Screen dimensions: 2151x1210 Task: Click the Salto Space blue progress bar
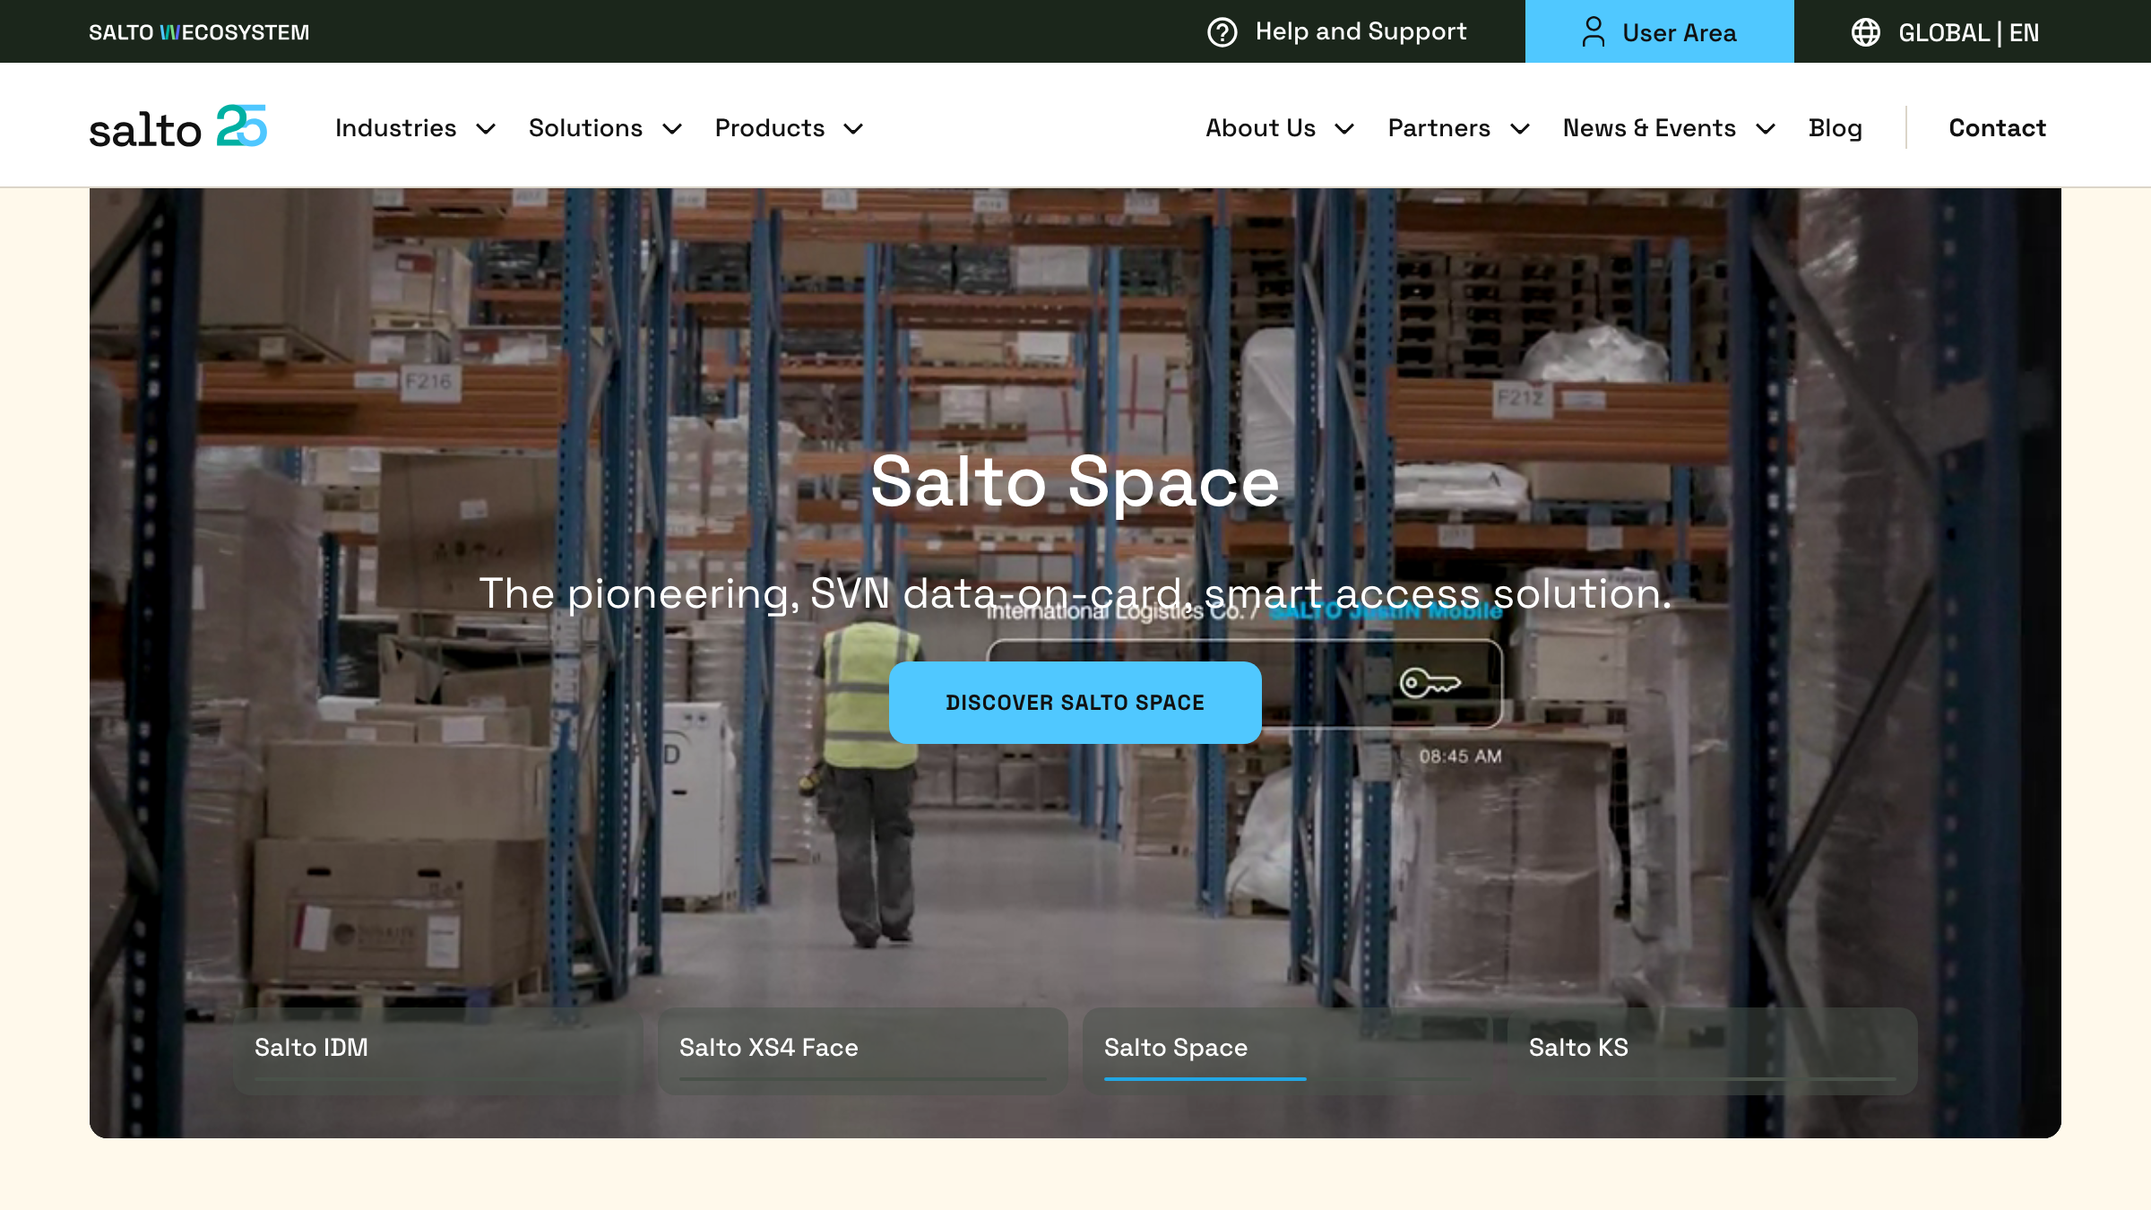coord(1205,1078)
